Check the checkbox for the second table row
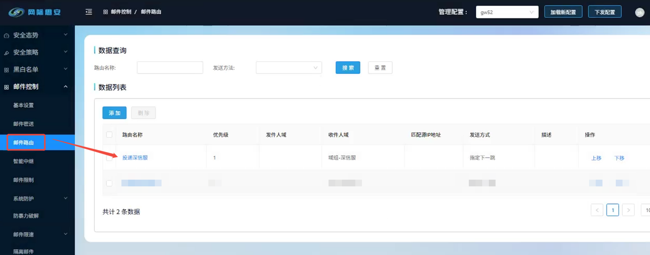The image size is (650, 255). tap(109, 183)
